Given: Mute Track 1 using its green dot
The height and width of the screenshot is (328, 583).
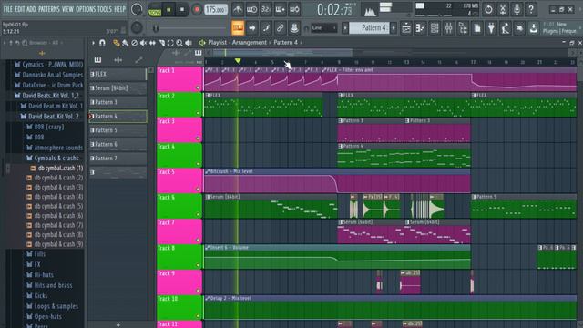Looking at the screenshot, I should [x=198, y=87].
